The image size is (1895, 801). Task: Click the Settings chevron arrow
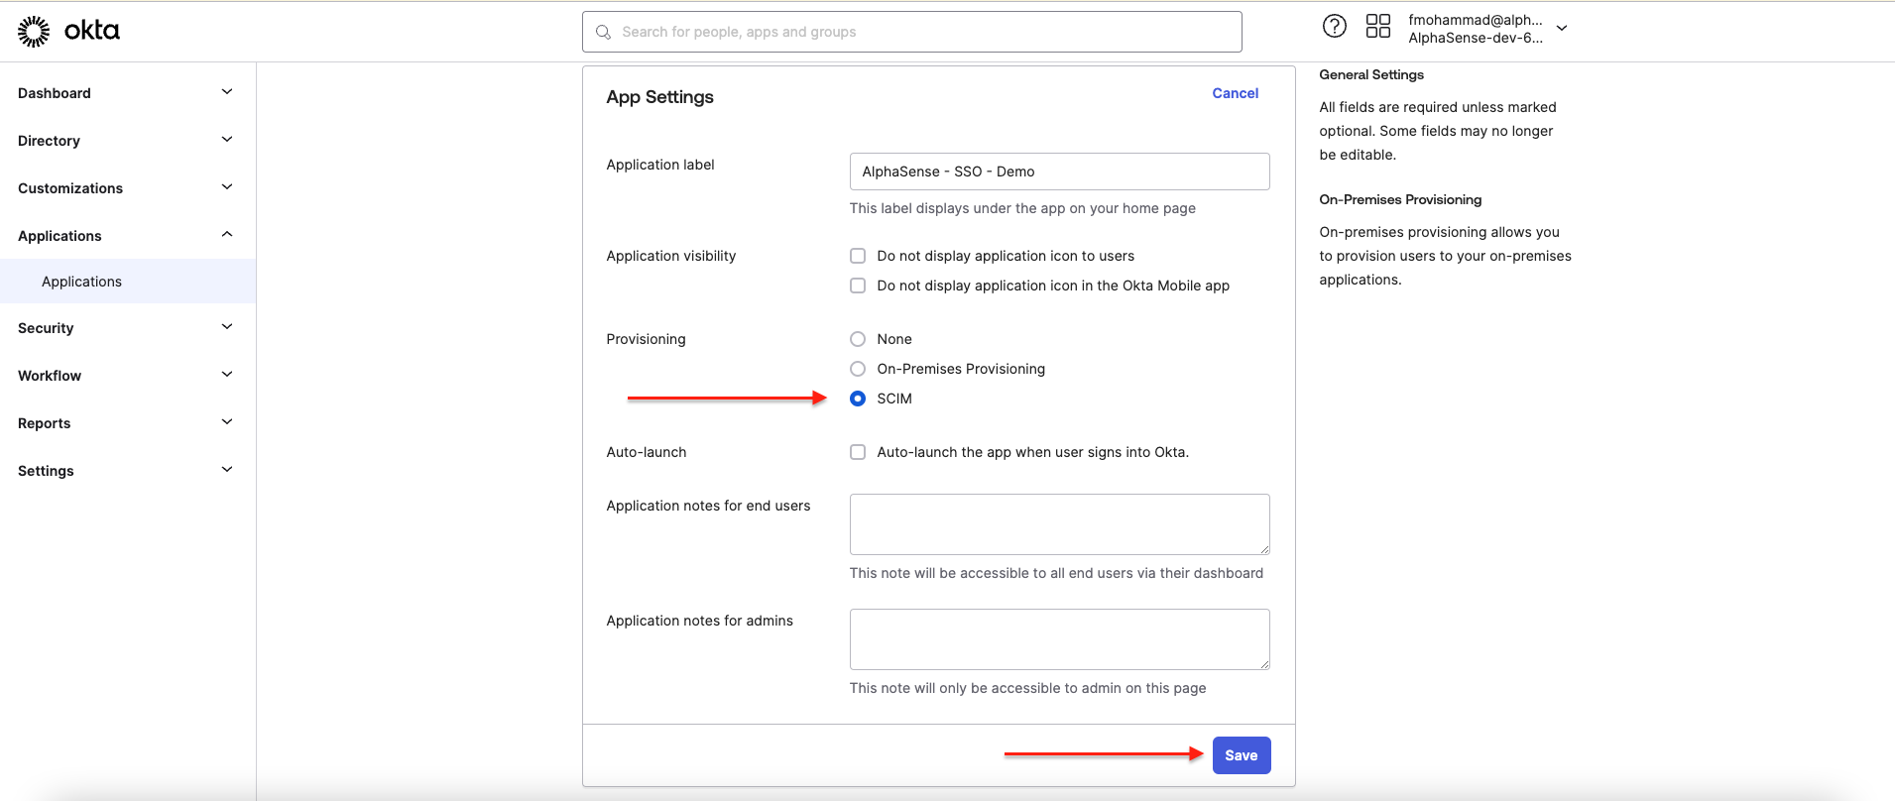point(227,470)
